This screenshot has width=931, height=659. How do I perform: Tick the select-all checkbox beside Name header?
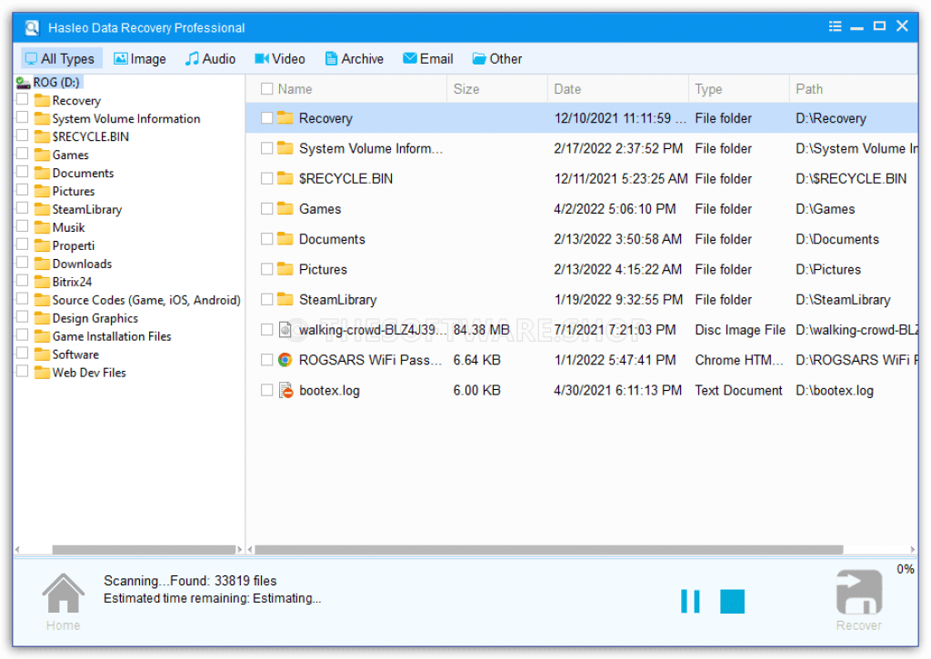click(267, 88)
